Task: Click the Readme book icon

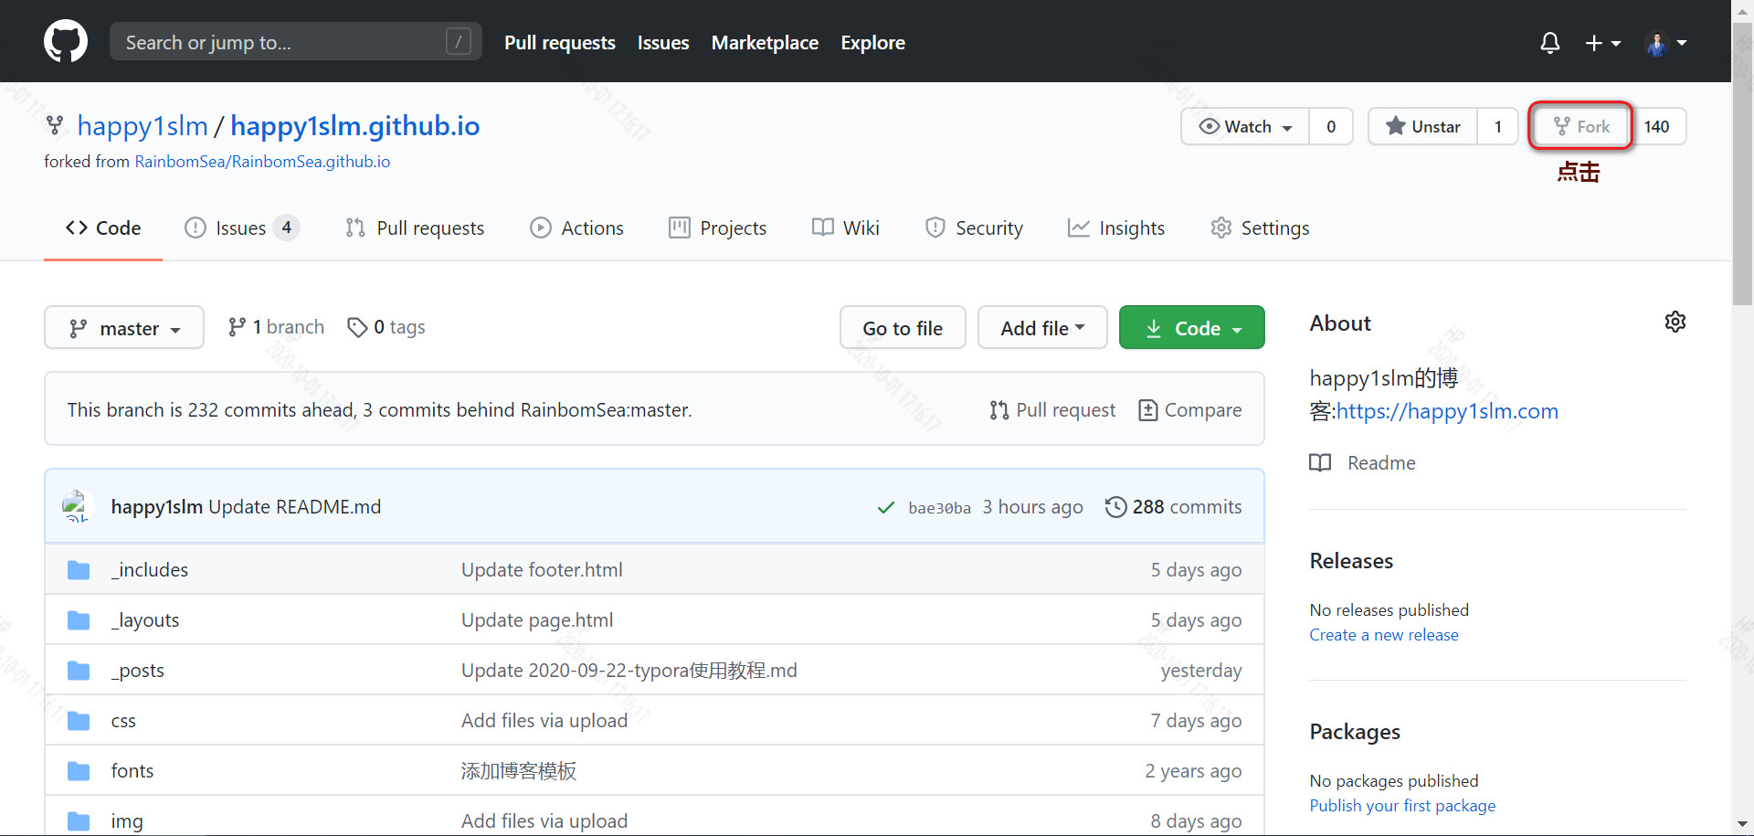Action: [1320, 463]
